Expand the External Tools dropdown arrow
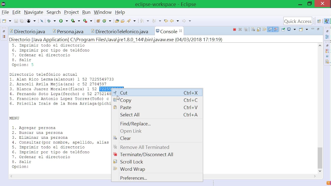Image resolution: width=331 pixels, height=186 pixels. pos(91,21)
